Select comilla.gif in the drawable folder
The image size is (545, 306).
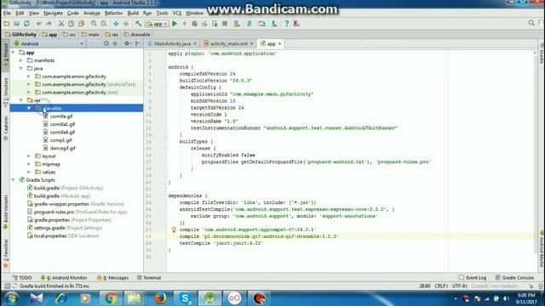coord(61,116)
